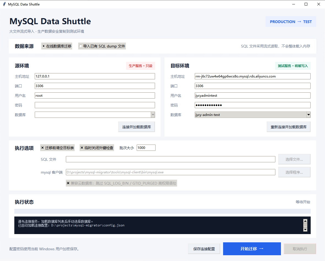The height and width of the screenshot is (261, 325).
Task: Click 等待开始 status text
Action: [x=303, y=202]
